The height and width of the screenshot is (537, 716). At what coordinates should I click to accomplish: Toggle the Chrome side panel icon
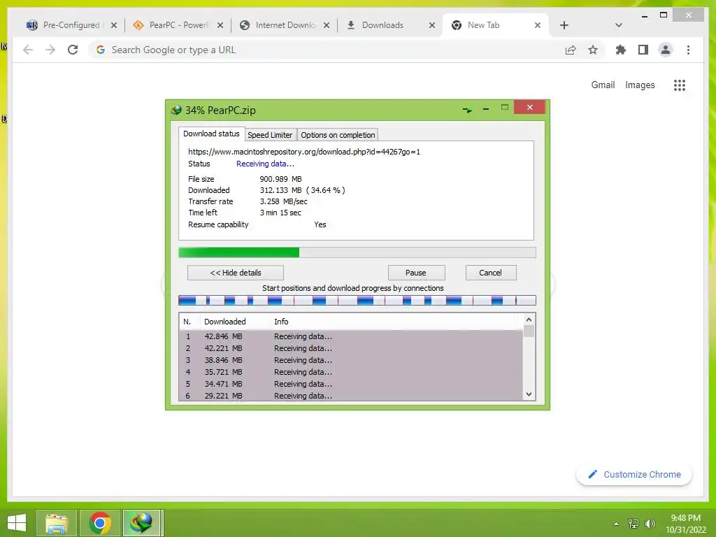643,50
